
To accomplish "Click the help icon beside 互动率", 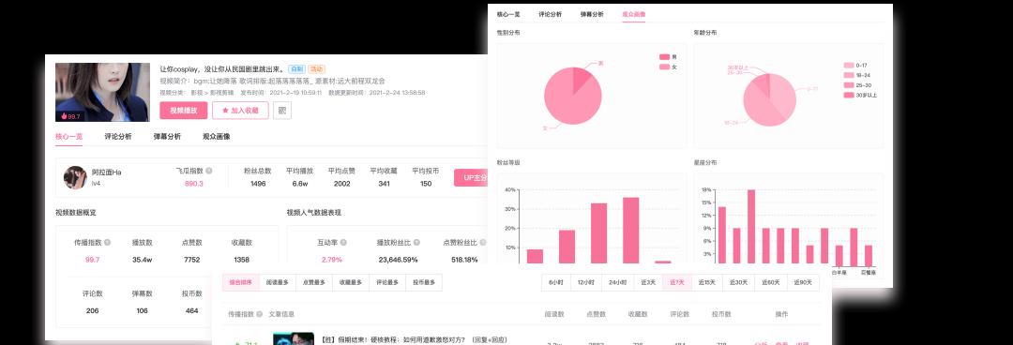I will point(343,242).
